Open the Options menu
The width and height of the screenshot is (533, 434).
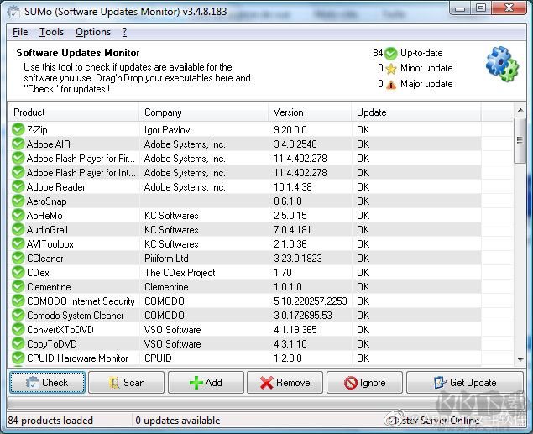(x=92, y=32)
